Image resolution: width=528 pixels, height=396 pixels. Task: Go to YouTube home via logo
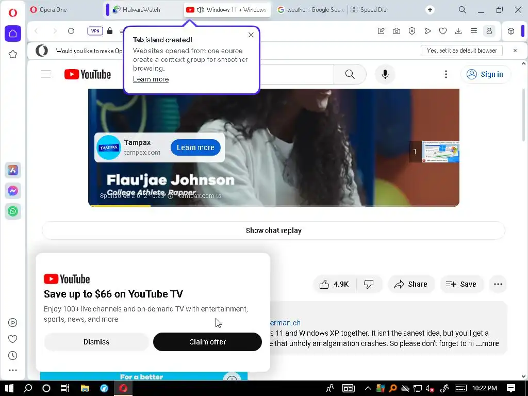pos(88,74)
